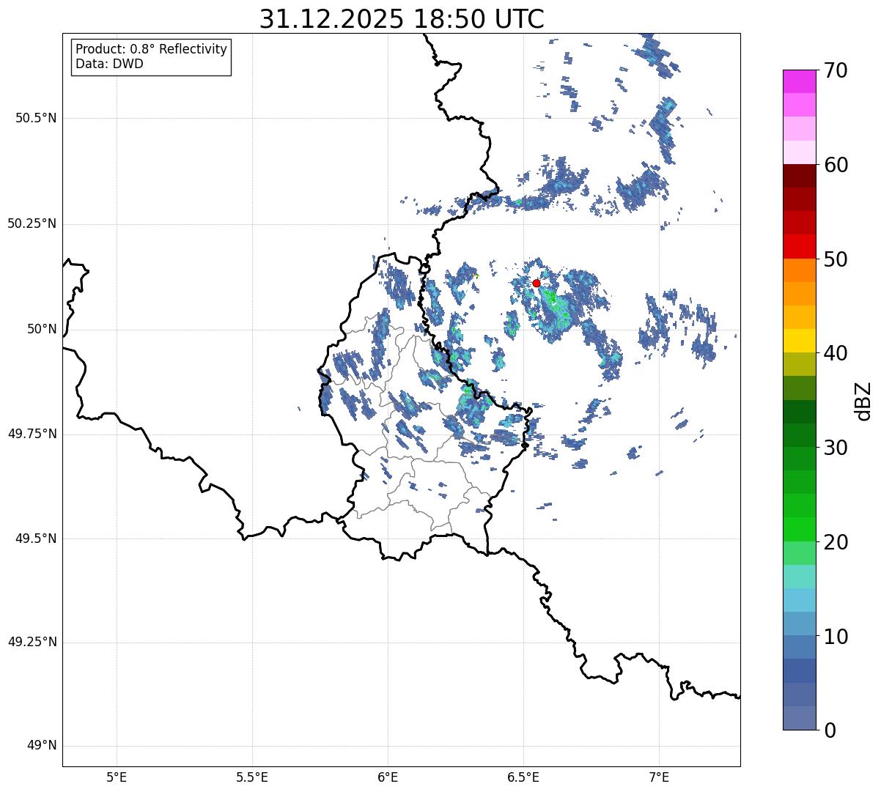Click the latitude label 49.5°N
The width and height of the screenshot is (881, 792).
(x=36, y=539)
